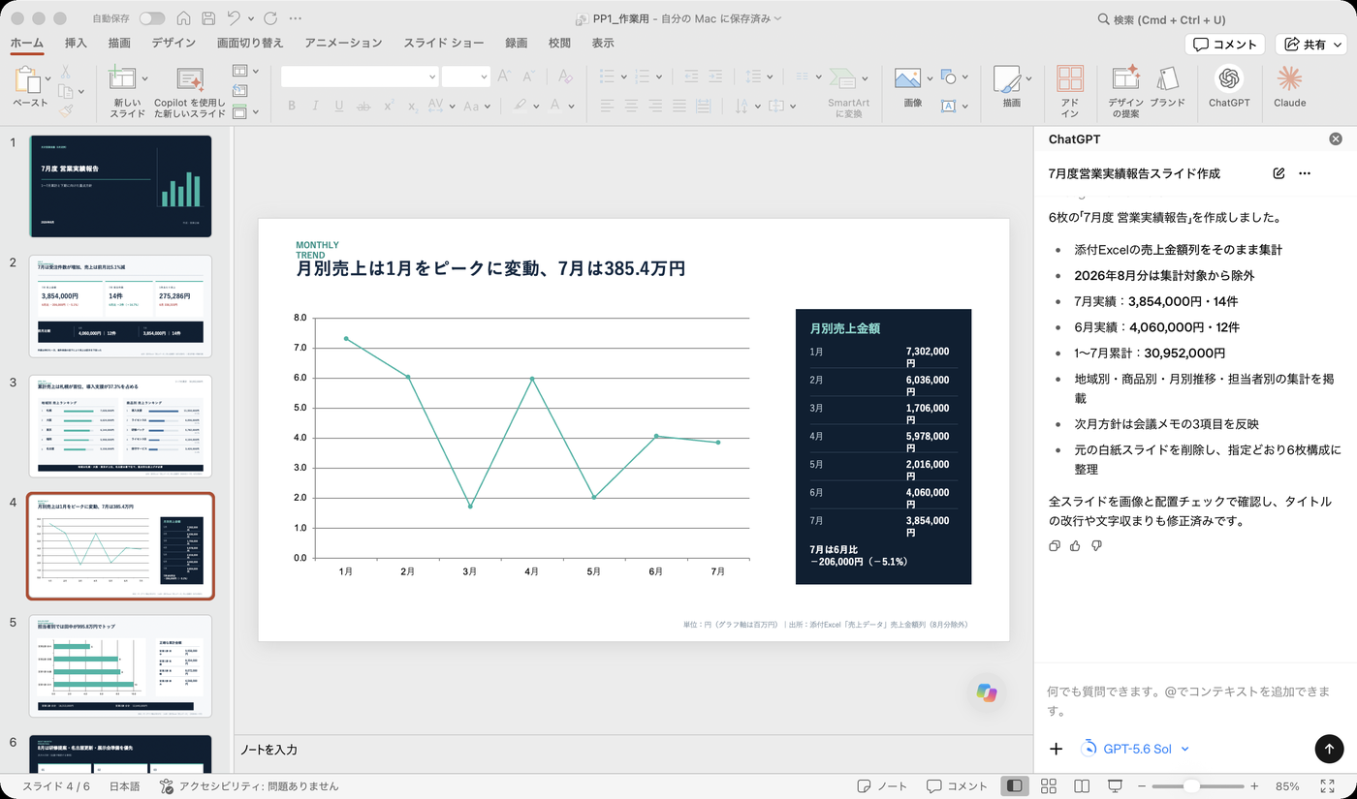Open the 挿入 ribbon tab
Viewport: 1357px width, 799px height.
click(76, 44)
